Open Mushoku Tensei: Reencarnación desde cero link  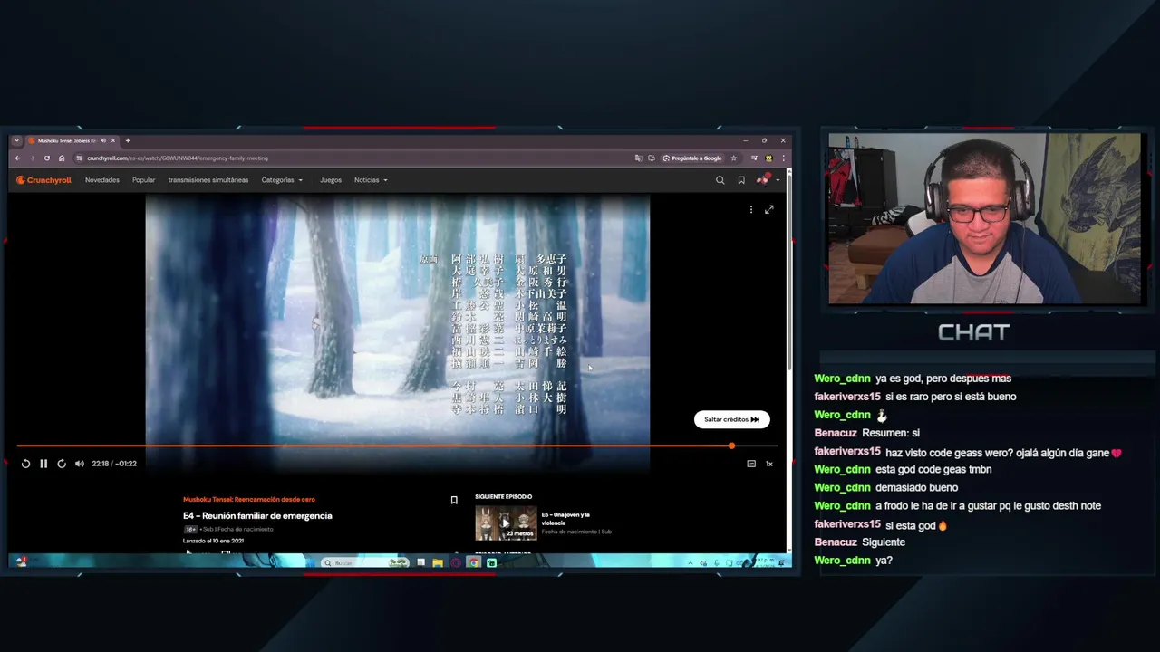coord(249,499)
